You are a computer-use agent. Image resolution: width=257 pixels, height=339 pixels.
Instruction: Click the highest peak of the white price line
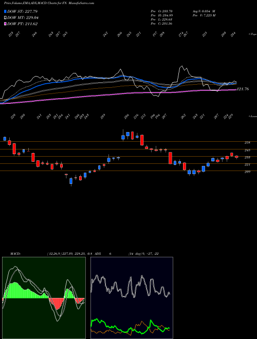(182, 66)
